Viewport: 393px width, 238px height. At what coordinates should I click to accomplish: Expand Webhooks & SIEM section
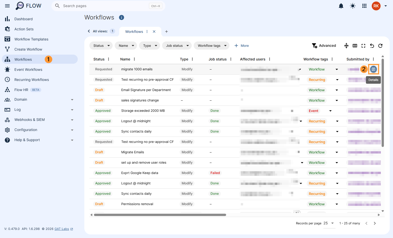pos(40,120)
